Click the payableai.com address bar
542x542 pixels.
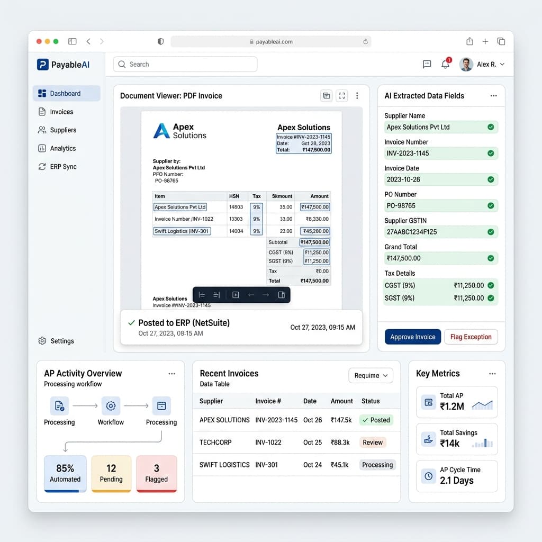tap(270, 41)
